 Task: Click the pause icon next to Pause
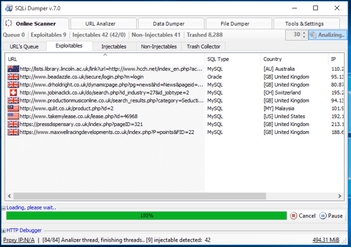click(x=323, y=216)
